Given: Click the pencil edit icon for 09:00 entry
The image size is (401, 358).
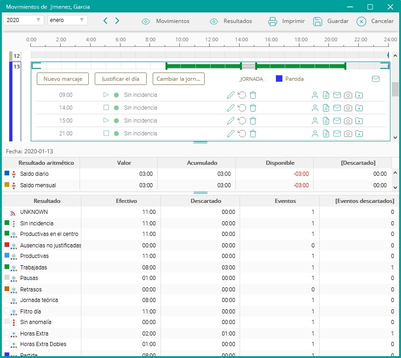Looking at the screenshot, I should click(x=231, y=95).
